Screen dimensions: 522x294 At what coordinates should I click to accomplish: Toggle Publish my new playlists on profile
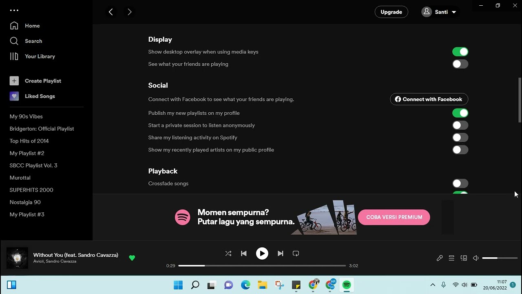[x=460, y=113]
